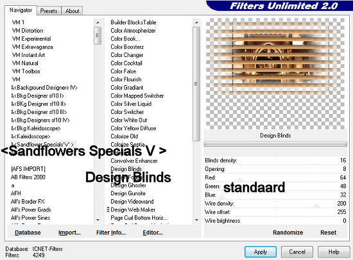
Task: Choose Color Flourish filter
Action: point(126,79)
